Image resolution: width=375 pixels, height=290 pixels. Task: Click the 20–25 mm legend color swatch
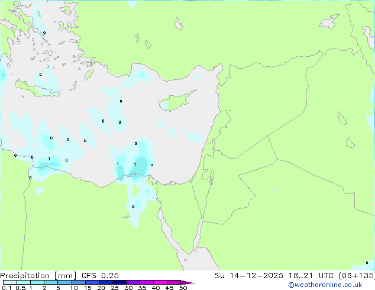point(105,282)
